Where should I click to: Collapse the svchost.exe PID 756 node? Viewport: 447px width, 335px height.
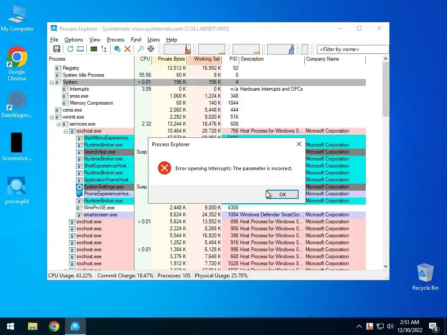click(65, 131)
